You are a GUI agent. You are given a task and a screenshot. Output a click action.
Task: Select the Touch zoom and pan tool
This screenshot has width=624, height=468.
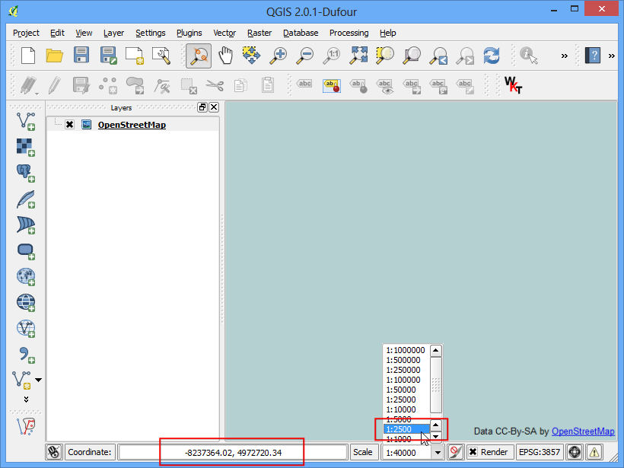click(198, 56)
